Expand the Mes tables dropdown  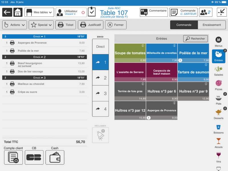coord(39,12)
